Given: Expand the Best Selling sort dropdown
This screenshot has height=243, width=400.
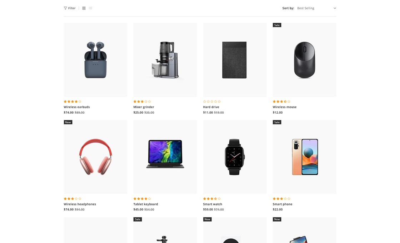Looking at the screenshot, I should pos(316,8).
